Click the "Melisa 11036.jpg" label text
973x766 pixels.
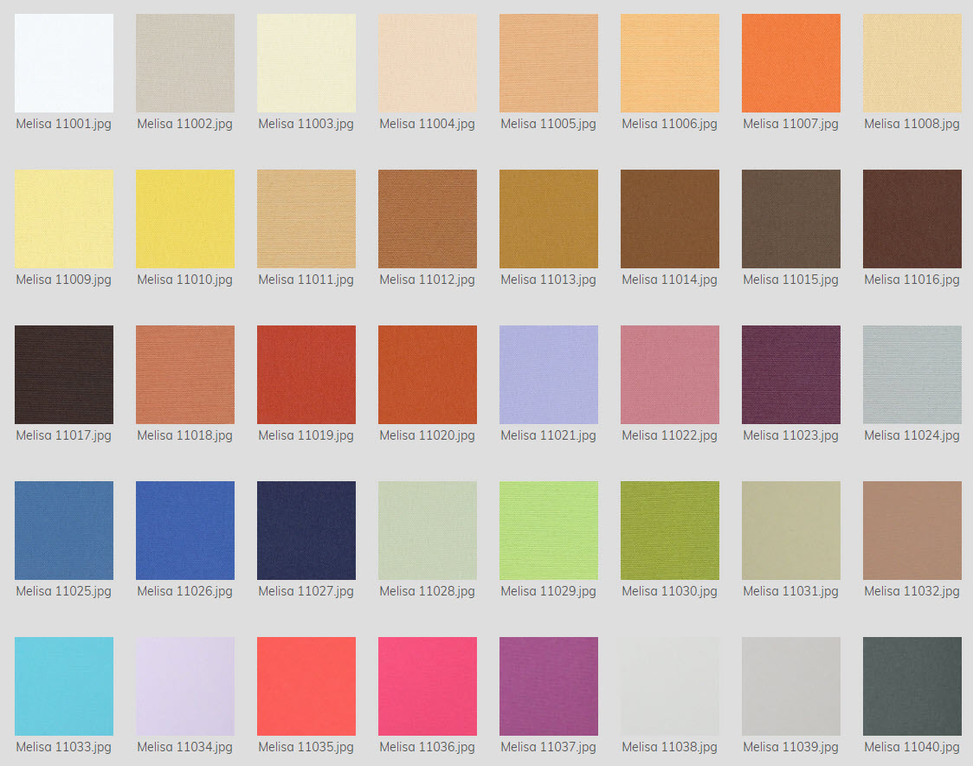click(428, 747)
